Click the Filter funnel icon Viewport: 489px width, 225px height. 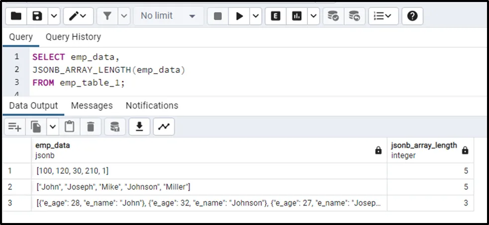coord(107,16)
